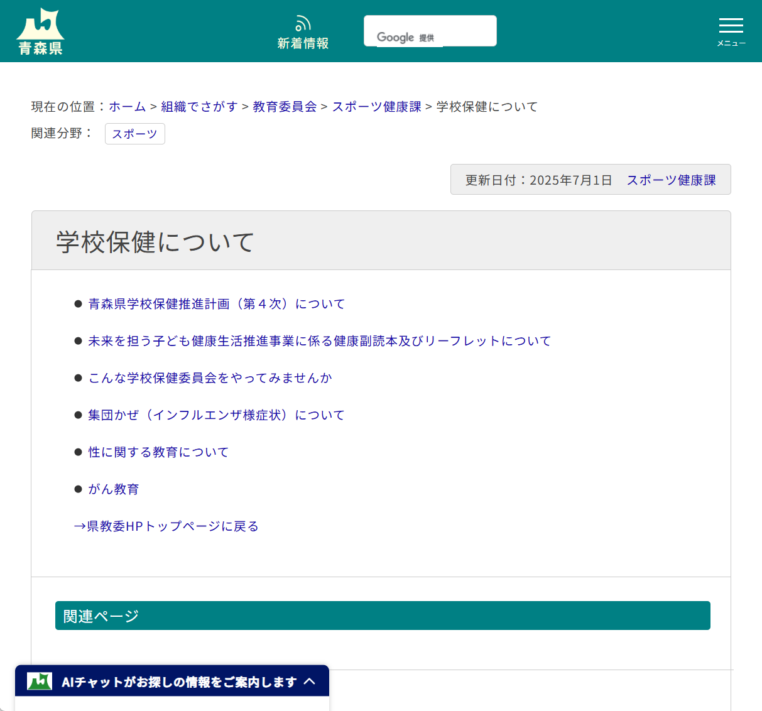Viewport: 762px width, 711px height.
Task: Click the bullet icon beside がん教育
Action: pos(77,489)
